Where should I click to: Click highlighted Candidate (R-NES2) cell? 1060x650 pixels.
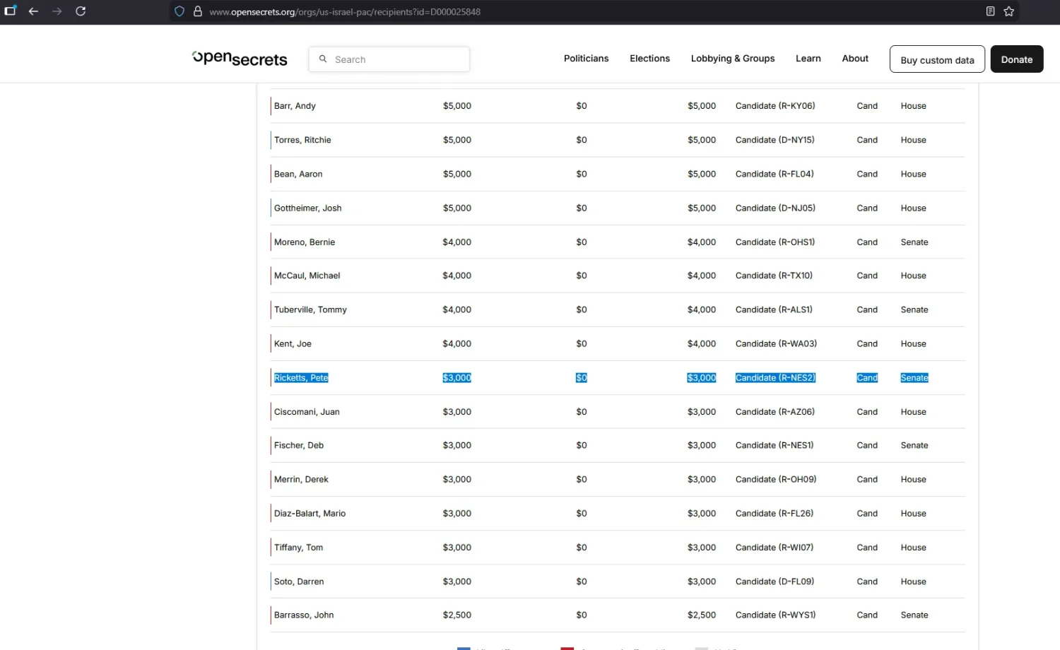775,378
